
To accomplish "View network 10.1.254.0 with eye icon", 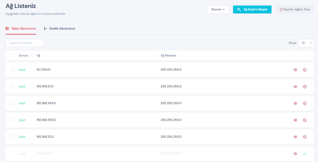I will click(x=295, y=70).
